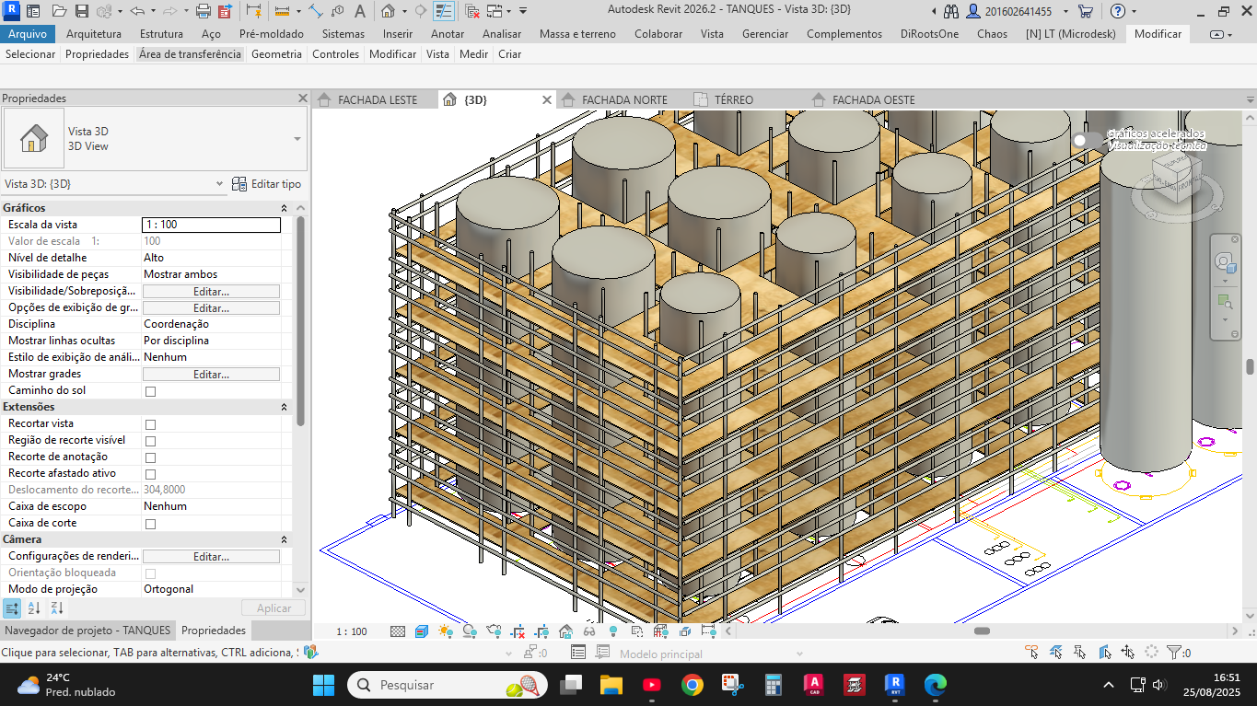The image size is (1257, 706).
Task: Toggle the Gráficos acelerados switch
Action: point(1086,140)
